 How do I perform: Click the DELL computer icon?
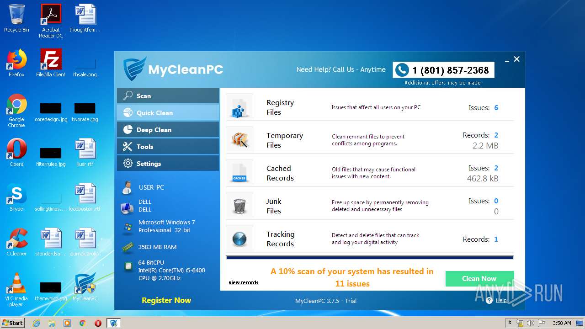point(127,208)
